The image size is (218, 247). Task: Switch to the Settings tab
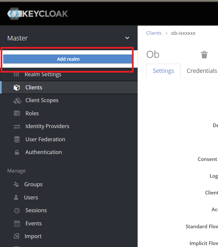tap(163, 71)
